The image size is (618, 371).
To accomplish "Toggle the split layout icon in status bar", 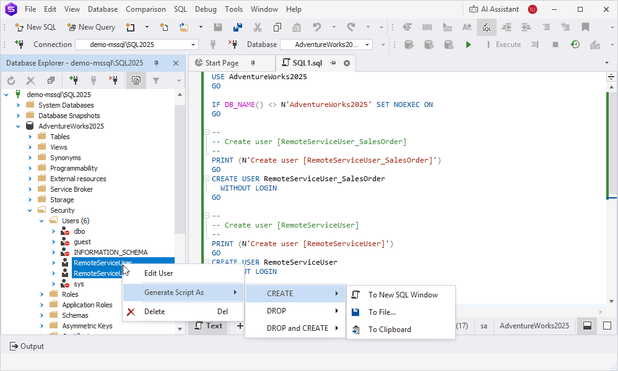I will 587,326.
